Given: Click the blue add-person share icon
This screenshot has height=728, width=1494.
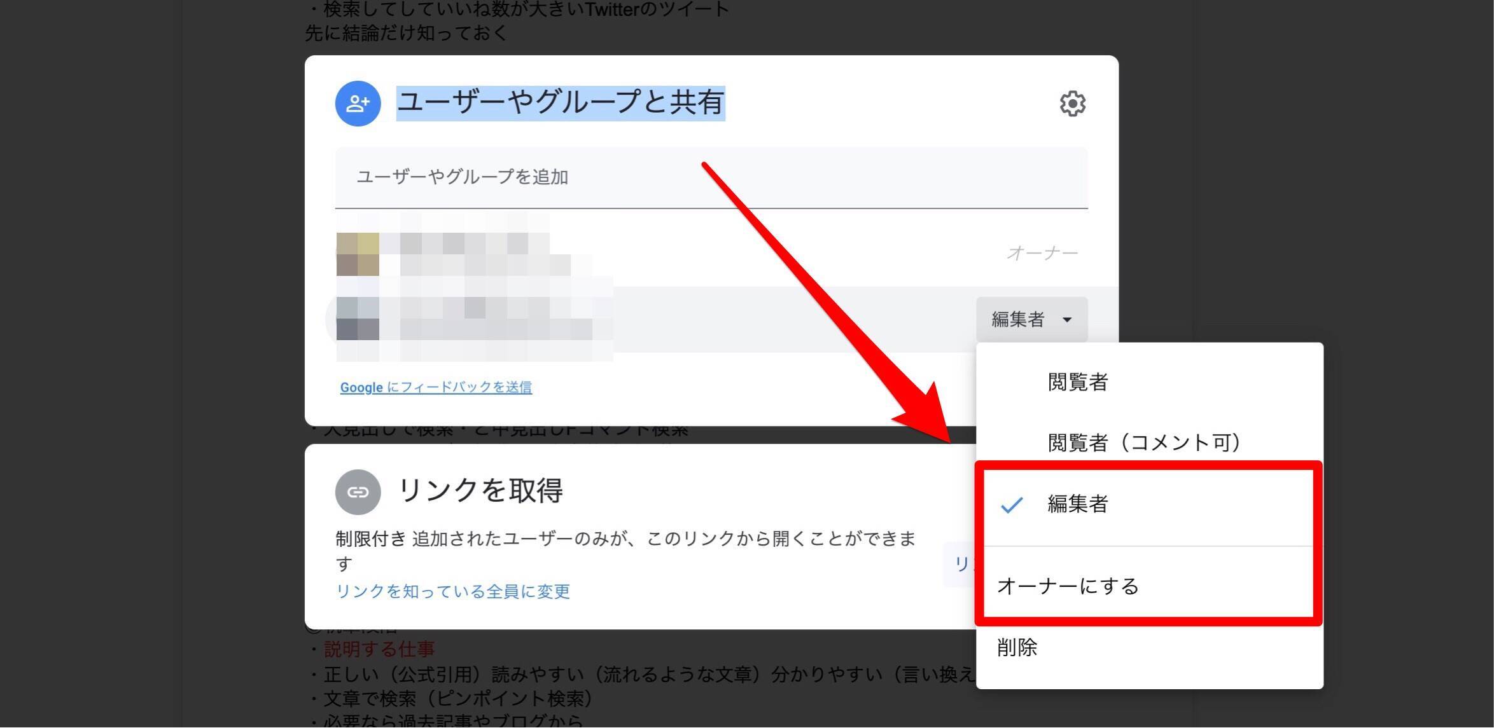Looking at the screenshot, I should click(358, 104).
